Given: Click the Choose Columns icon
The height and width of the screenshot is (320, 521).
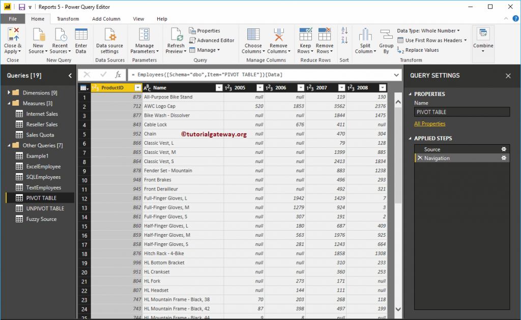Looking at the screenshot, I should point(253,35).
